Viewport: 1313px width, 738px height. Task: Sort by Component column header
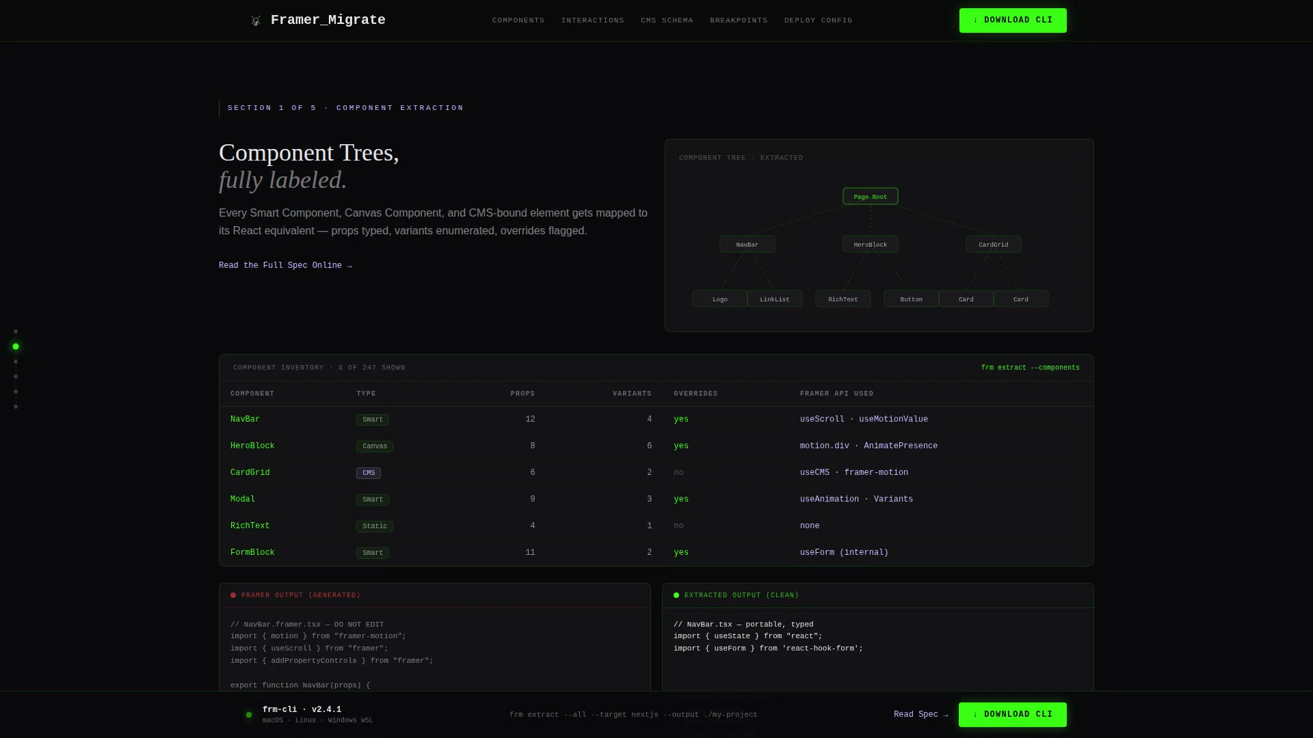click(252, 394)
